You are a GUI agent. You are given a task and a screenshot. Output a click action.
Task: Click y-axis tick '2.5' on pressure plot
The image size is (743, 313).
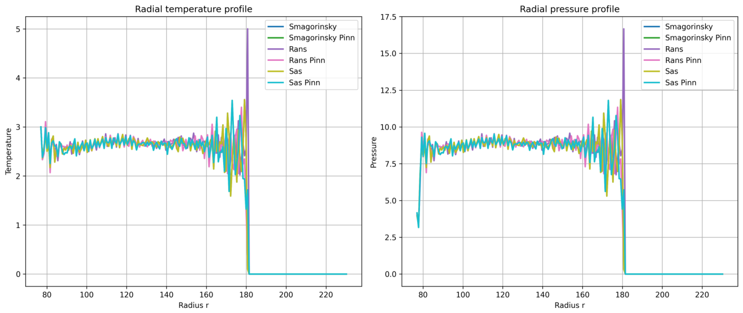pyautogui.click(x=391, y=237)
